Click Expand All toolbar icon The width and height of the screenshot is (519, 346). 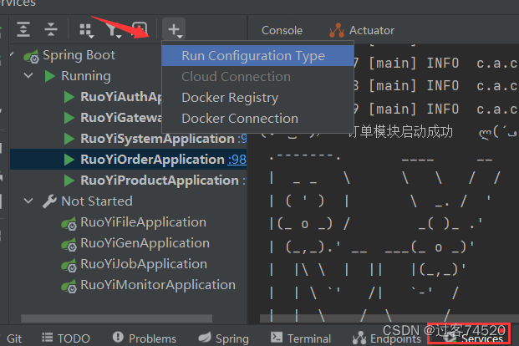tap(23, 29)
